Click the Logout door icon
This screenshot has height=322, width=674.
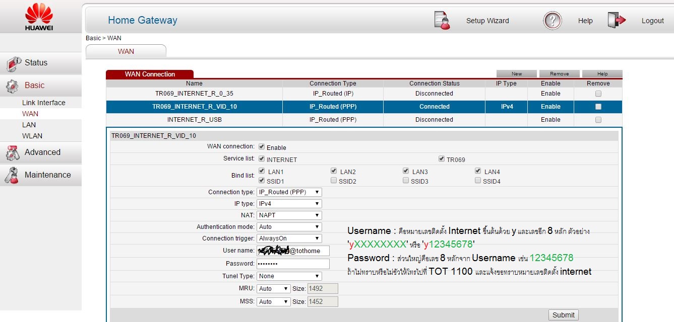(617, 20)
